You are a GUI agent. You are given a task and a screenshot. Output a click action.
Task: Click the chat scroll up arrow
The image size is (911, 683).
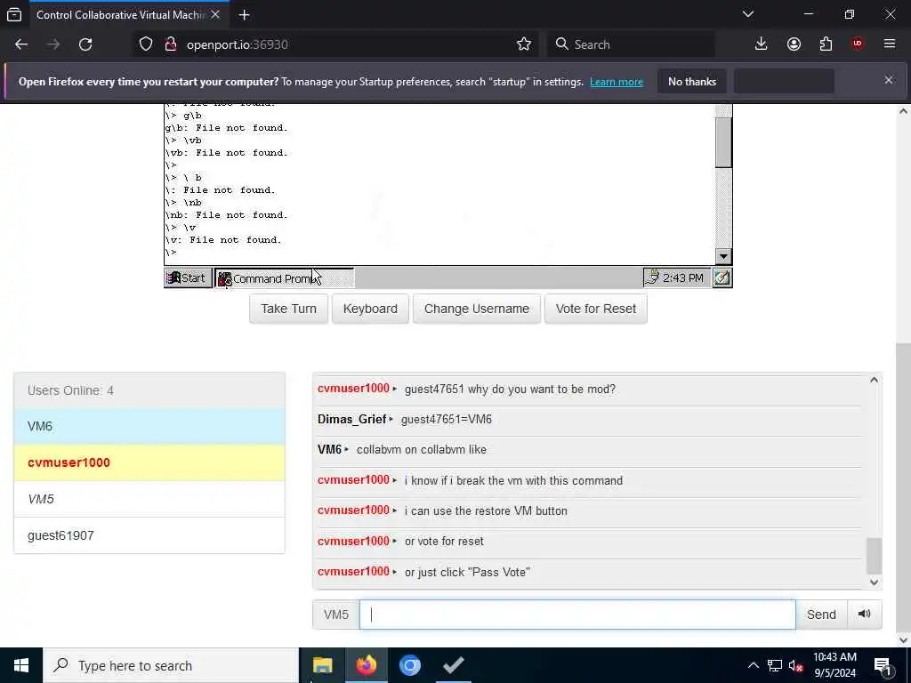(874, 380)
